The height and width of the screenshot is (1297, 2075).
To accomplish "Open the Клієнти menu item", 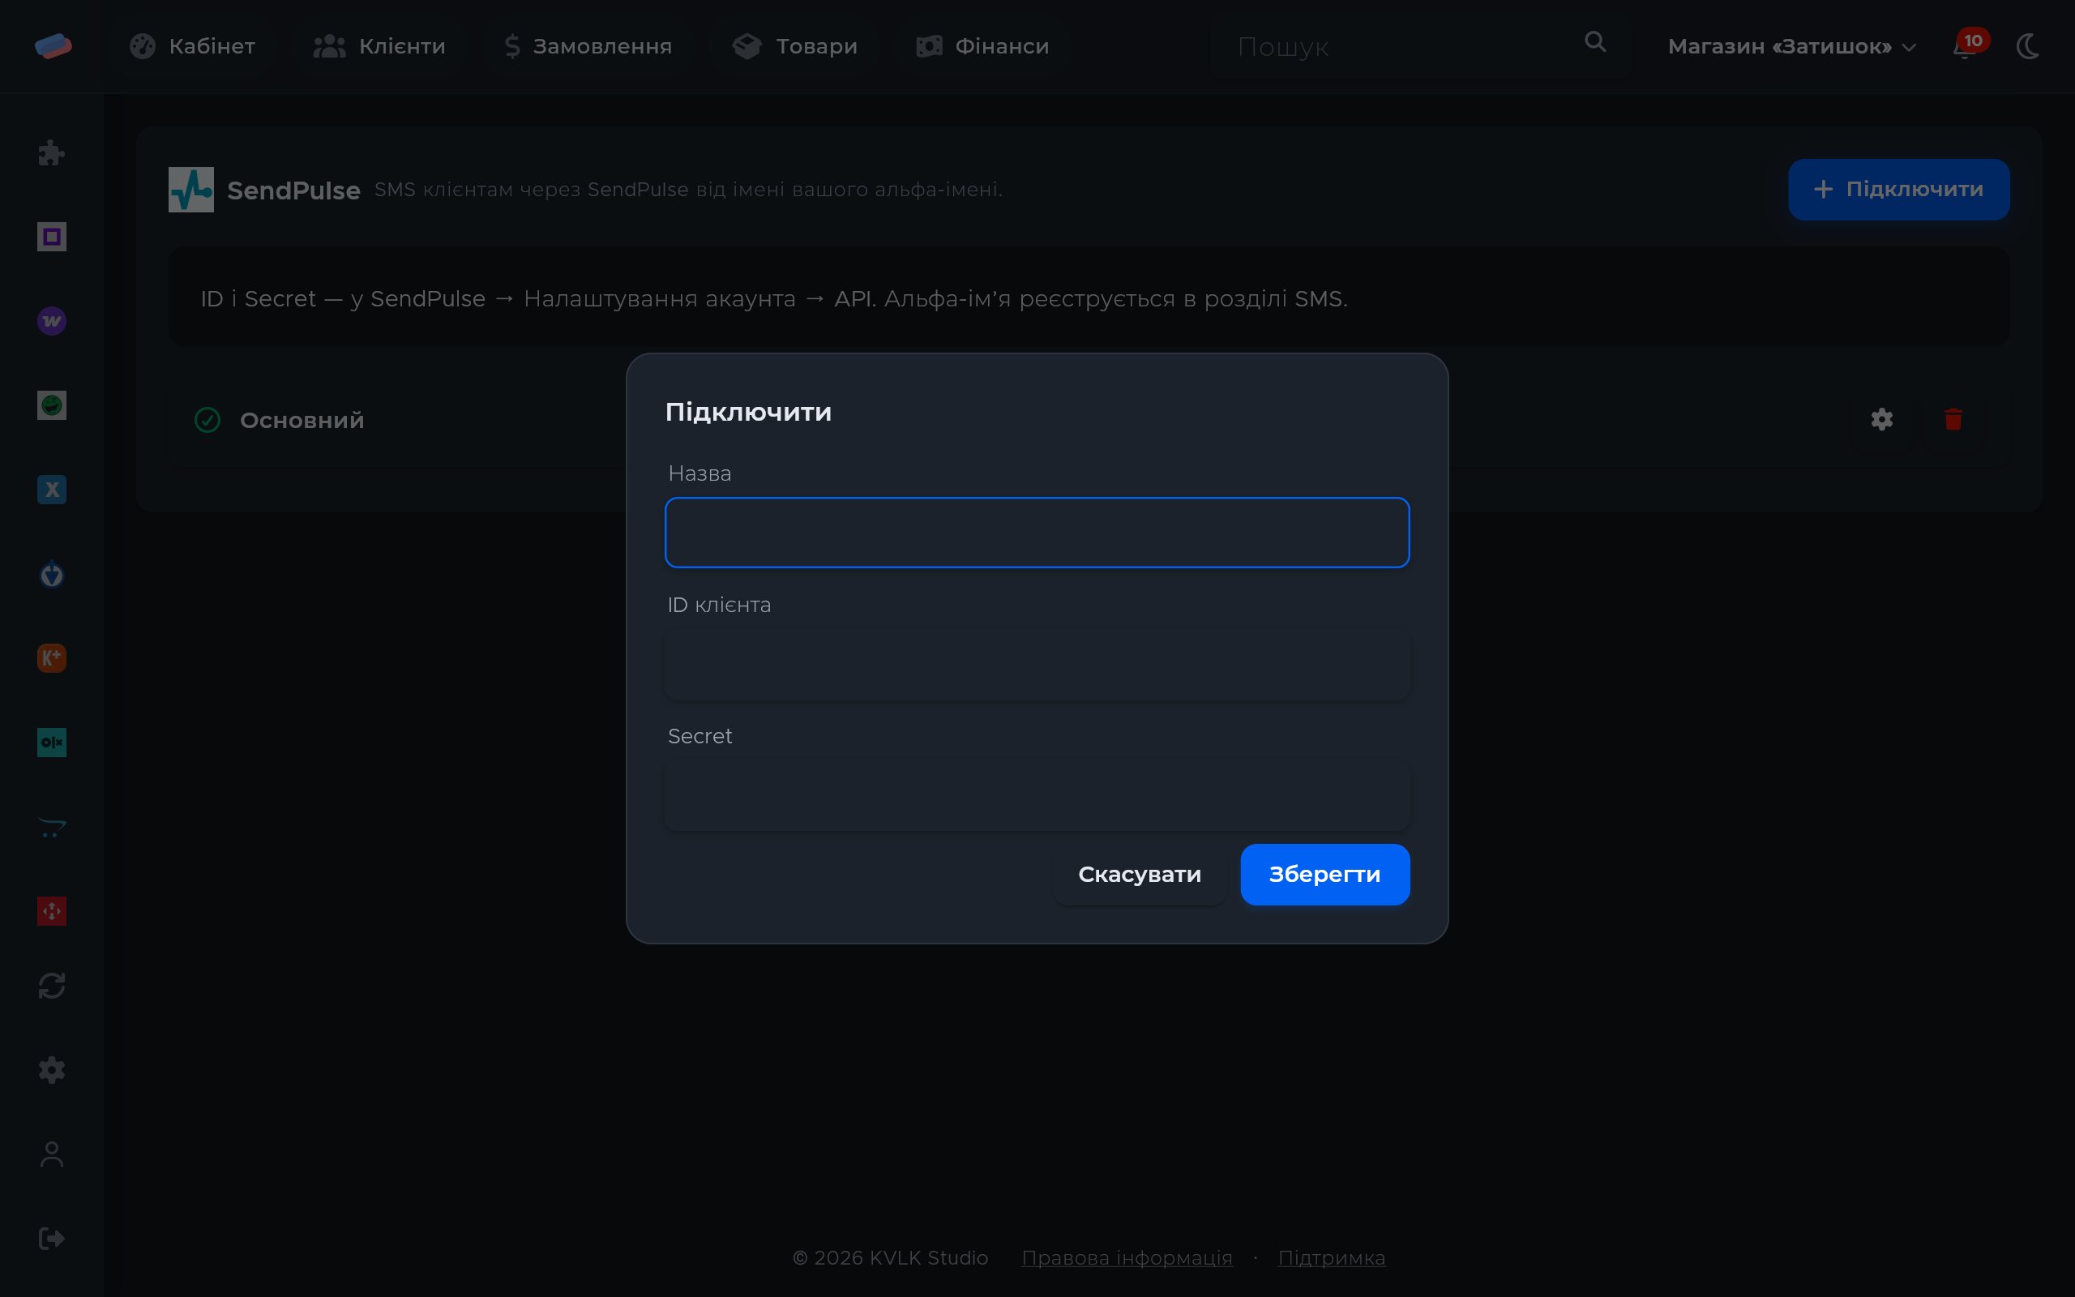I will click(380, 46).
